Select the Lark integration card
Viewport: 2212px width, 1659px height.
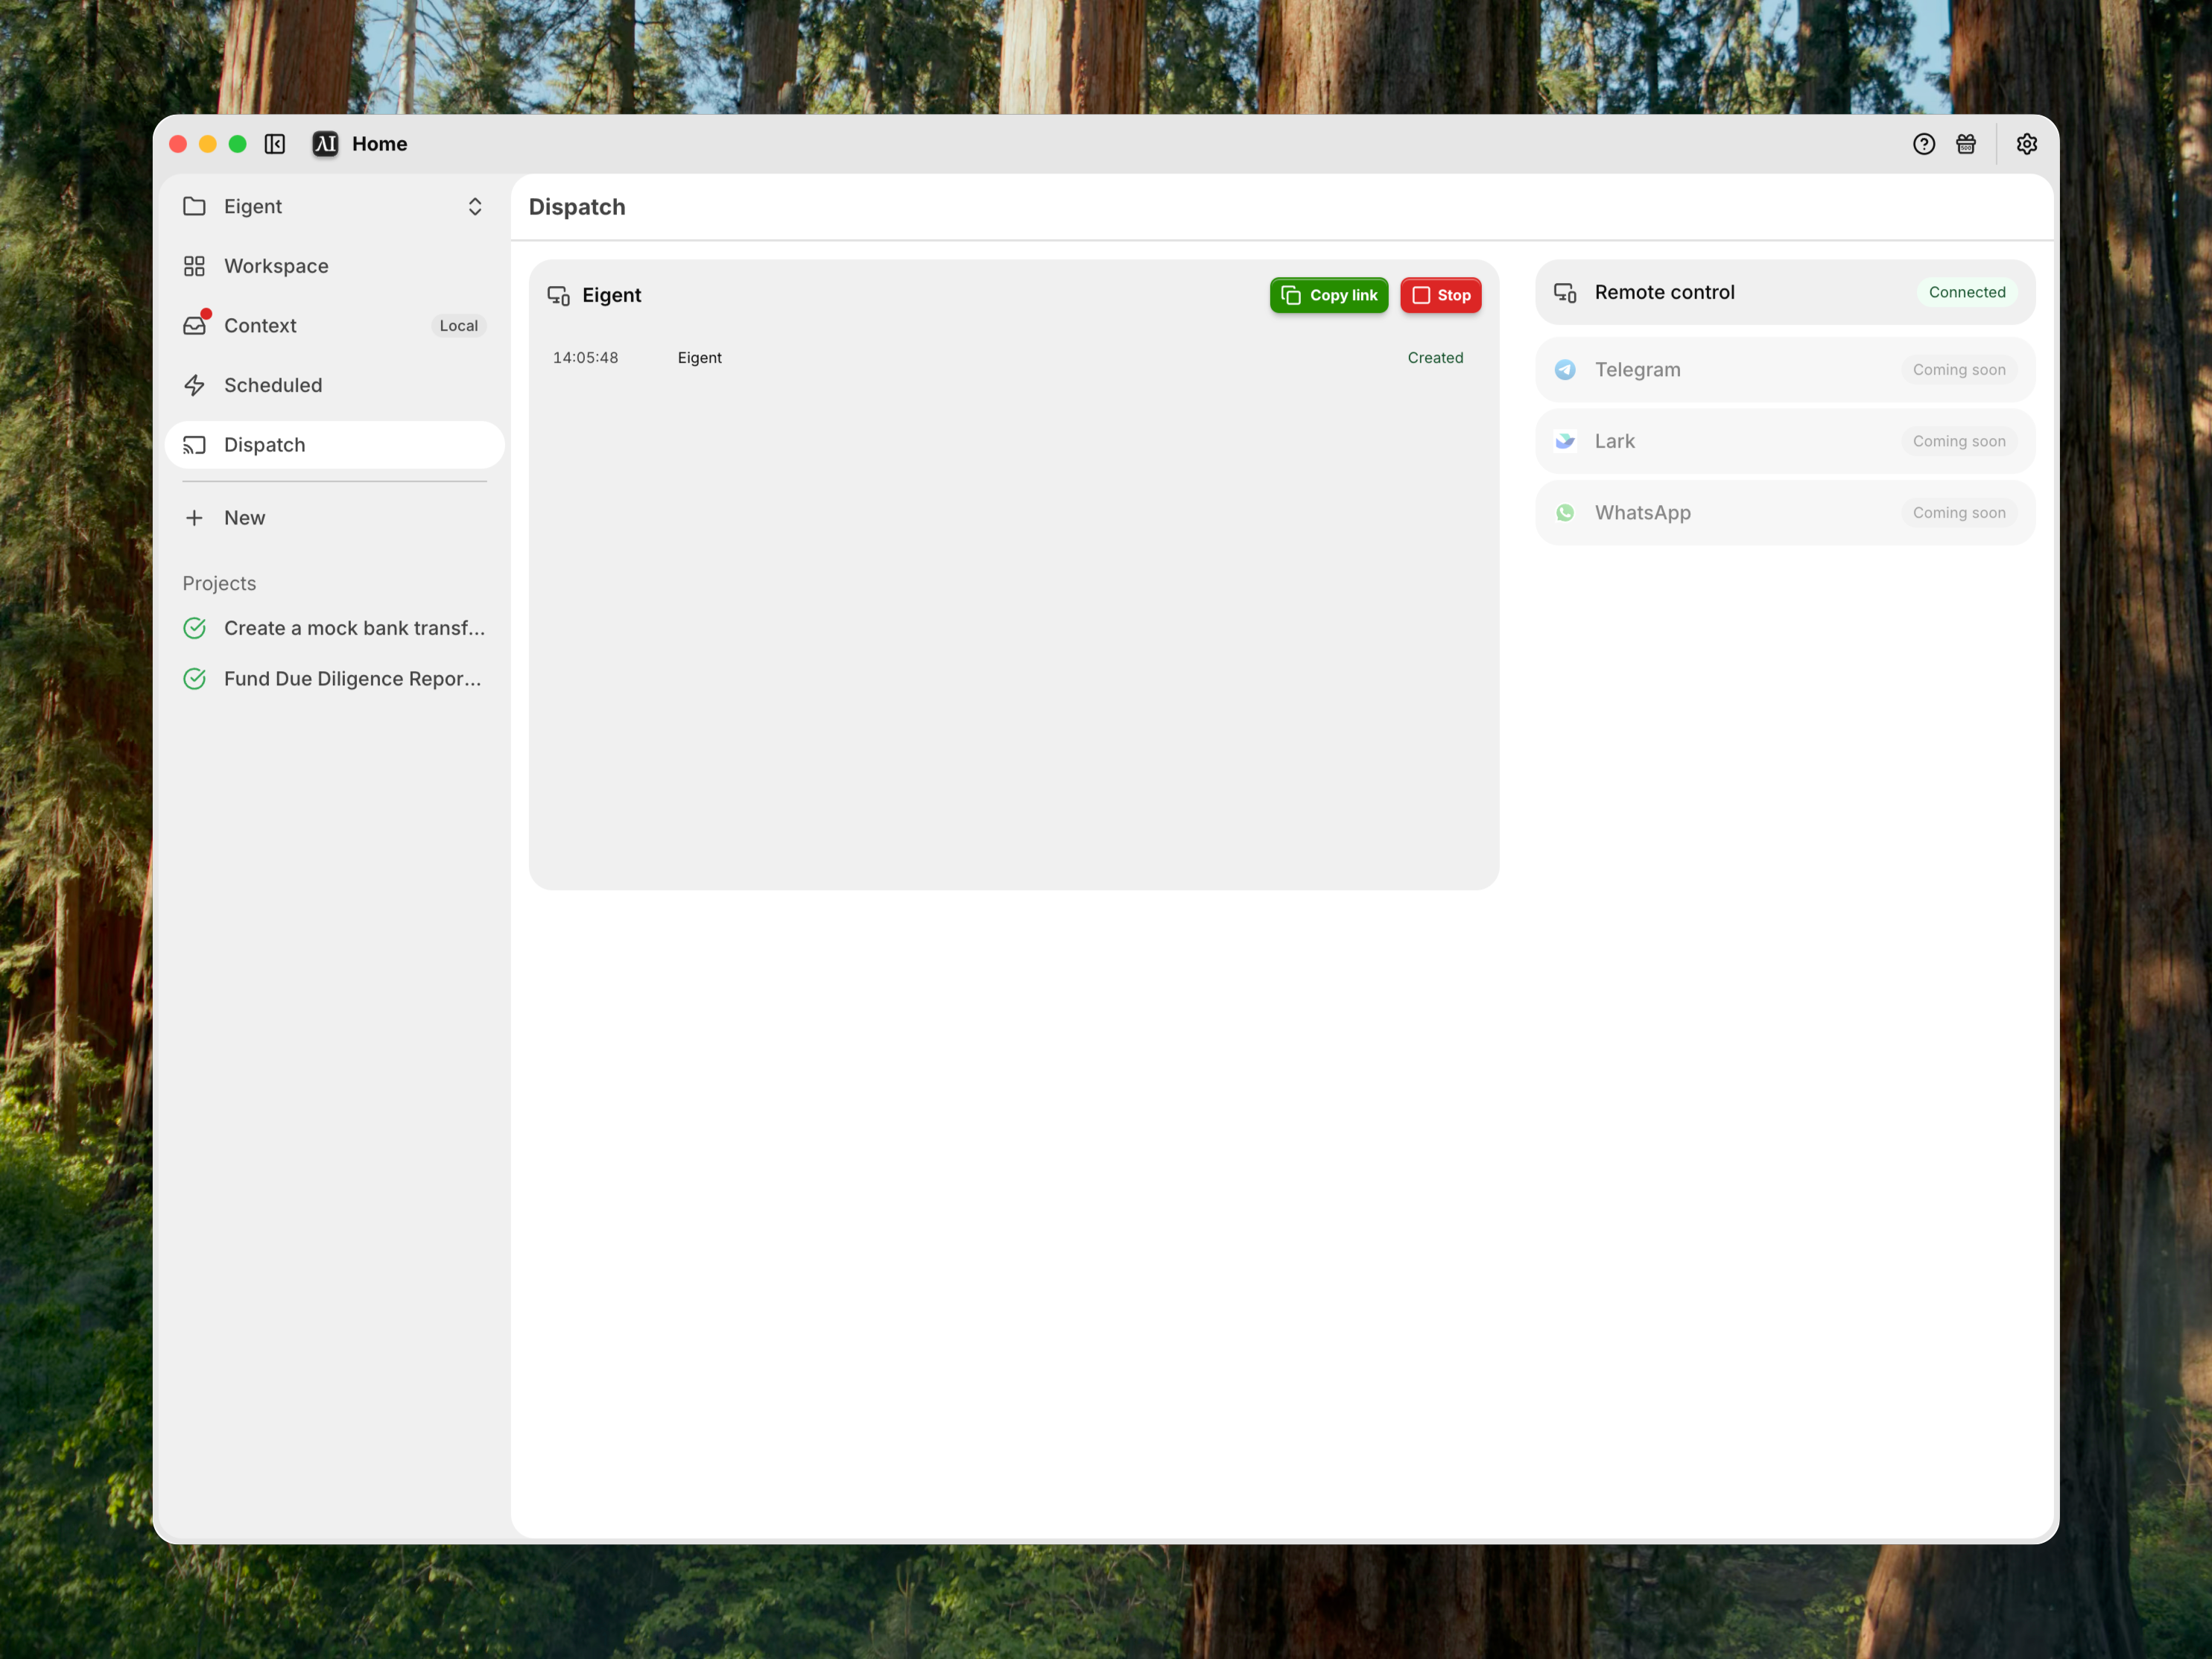point(1785,441)
